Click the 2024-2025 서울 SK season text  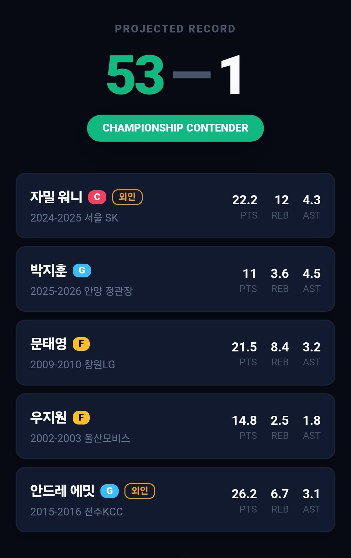click(x=74, y=218)
